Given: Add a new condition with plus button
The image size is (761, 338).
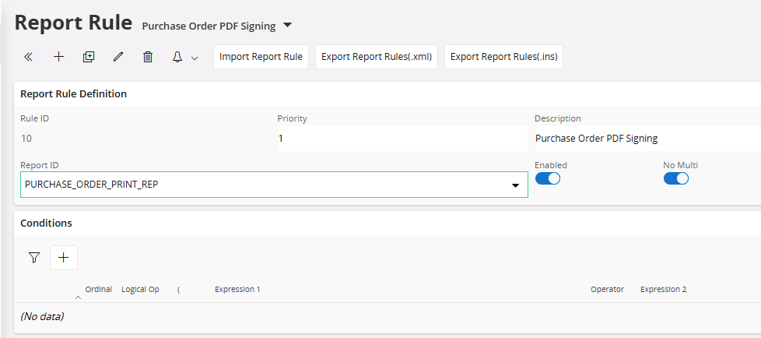Looking at the screenshot, I should 64,258.
